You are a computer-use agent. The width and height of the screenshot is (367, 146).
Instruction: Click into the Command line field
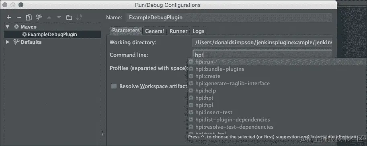262,55
